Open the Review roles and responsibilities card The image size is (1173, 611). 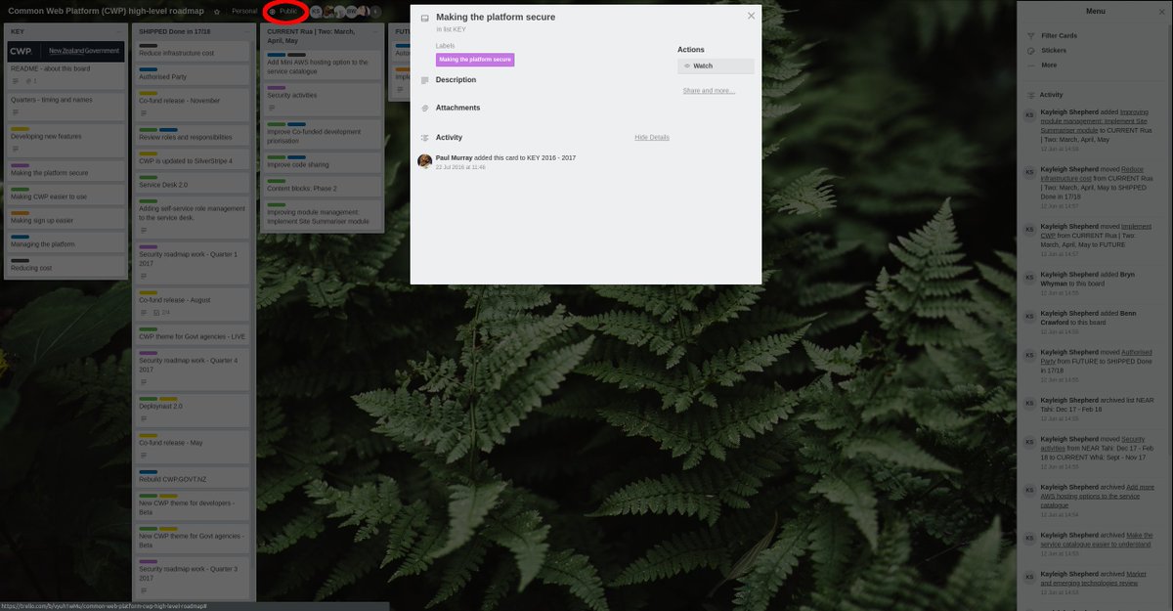tap(194, 135)
